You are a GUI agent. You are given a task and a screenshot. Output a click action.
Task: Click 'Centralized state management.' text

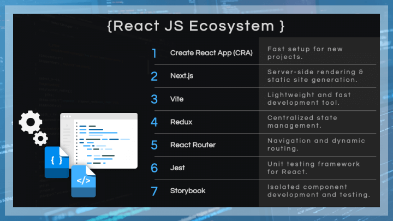click(x=302, y=122)
